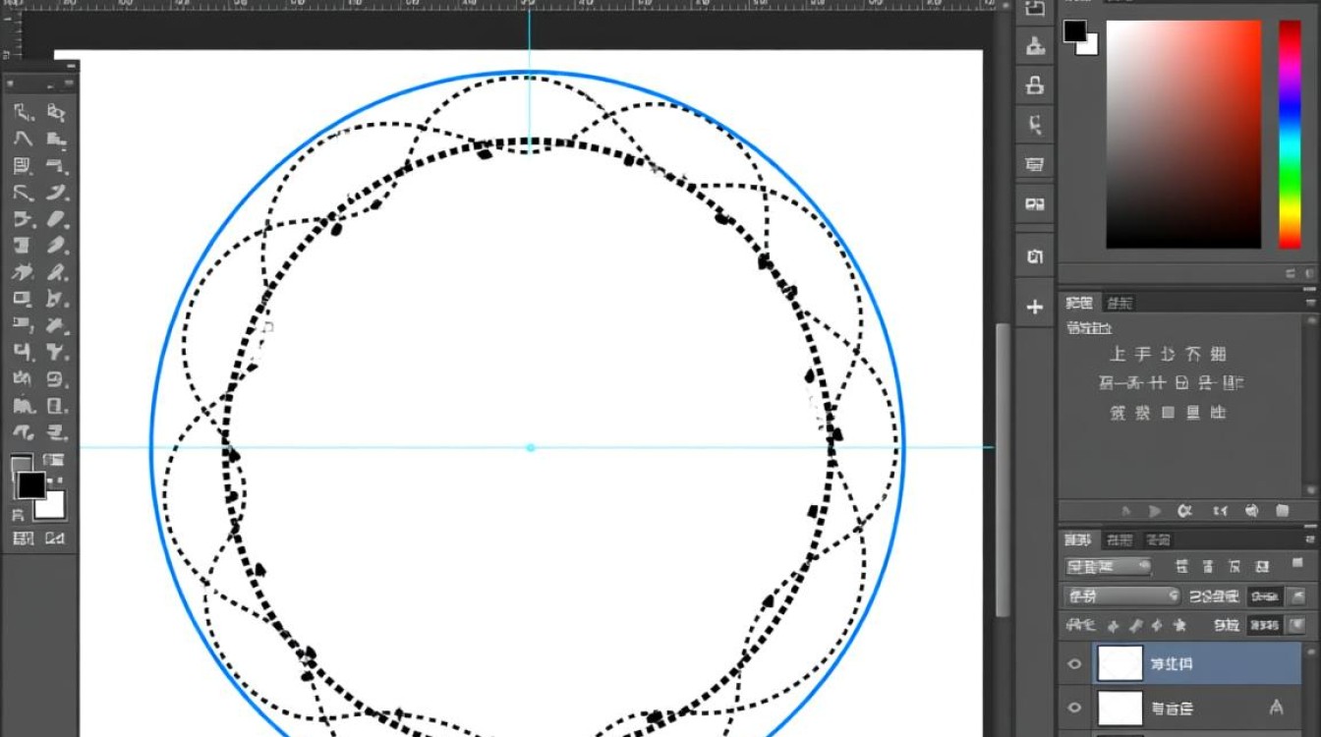Viewport: 1321px width, 737px height.
Task: Pick a hue on the vertical rainbow slider
Action: point(1289,133)
